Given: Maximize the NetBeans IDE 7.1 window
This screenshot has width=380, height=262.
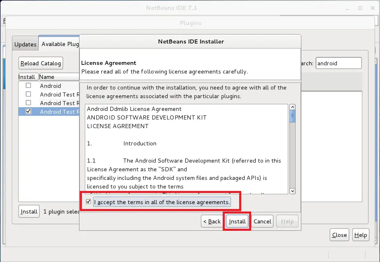Looking at the screenshot, I should (360, 8).
